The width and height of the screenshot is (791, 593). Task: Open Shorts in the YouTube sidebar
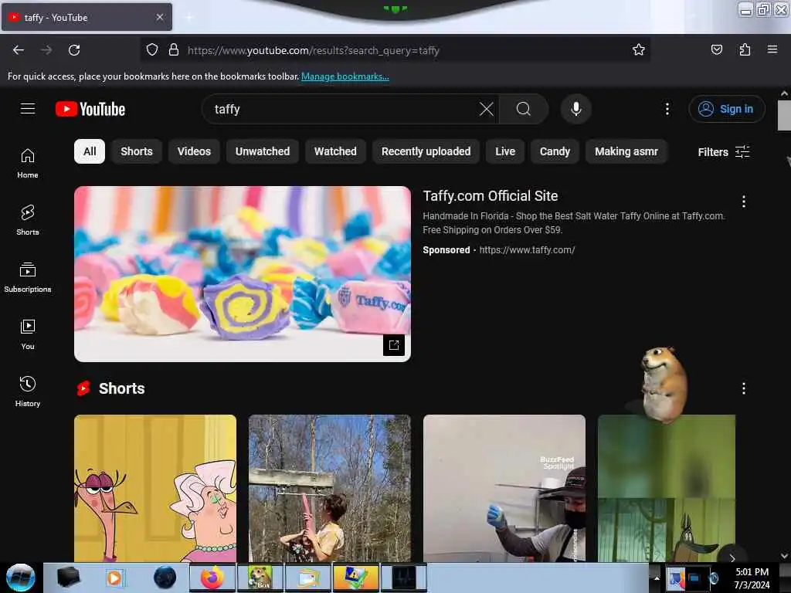(28, 220)
